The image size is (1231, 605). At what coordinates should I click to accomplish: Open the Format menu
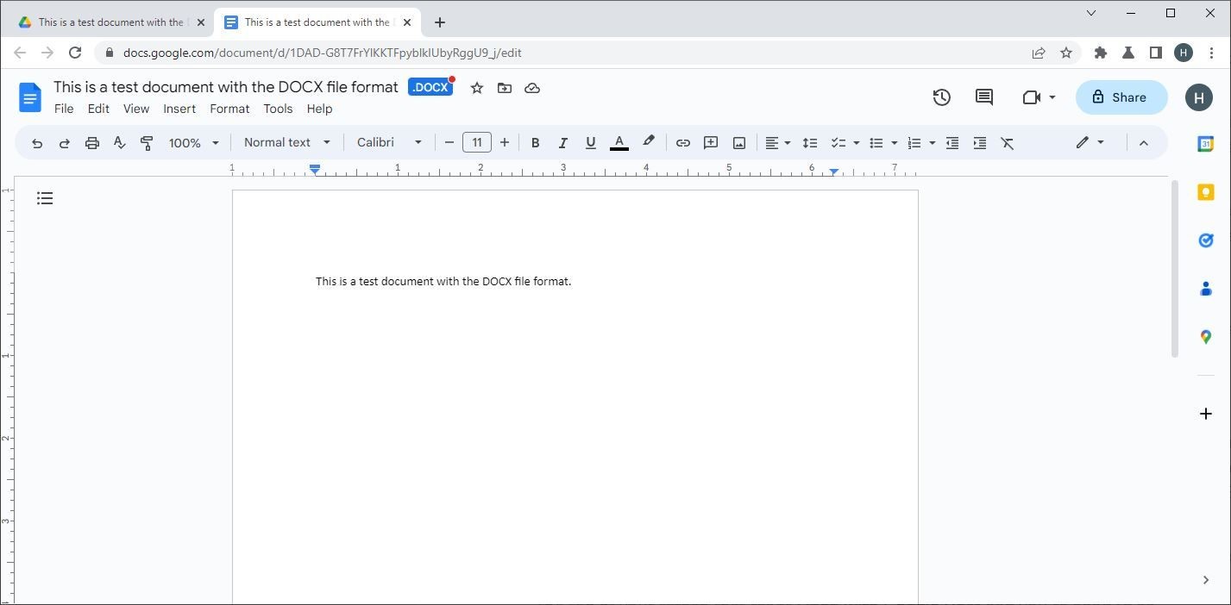[x=229, y=109]
